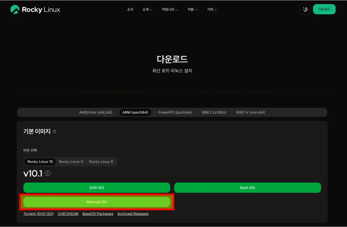Expand the 지원 dropdown menu
347x227 pixels.
(x=192, y=9)
